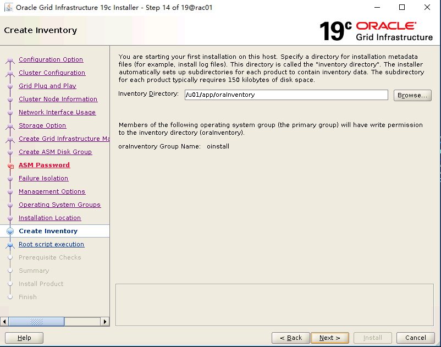The image size is (441, 347).
Task: Open the Configuration Option step
Action: click(x=51, y=59)
